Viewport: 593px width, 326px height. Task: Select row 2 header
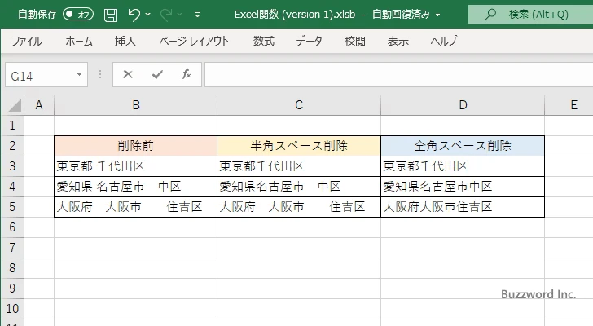tap(12, 146)
